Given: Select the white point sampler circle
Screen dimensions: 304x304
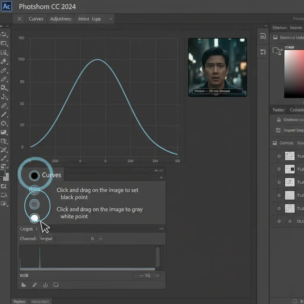Looking at the screenshot, I should (34, 218).
